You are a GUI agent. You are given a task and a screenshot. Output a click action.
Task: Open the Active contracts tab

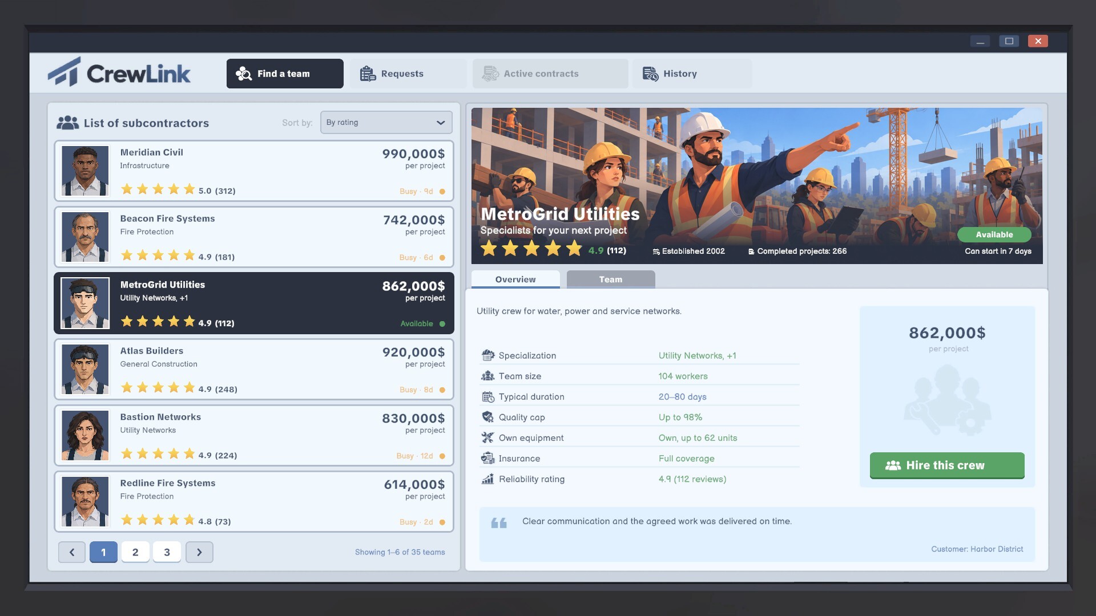550,74
